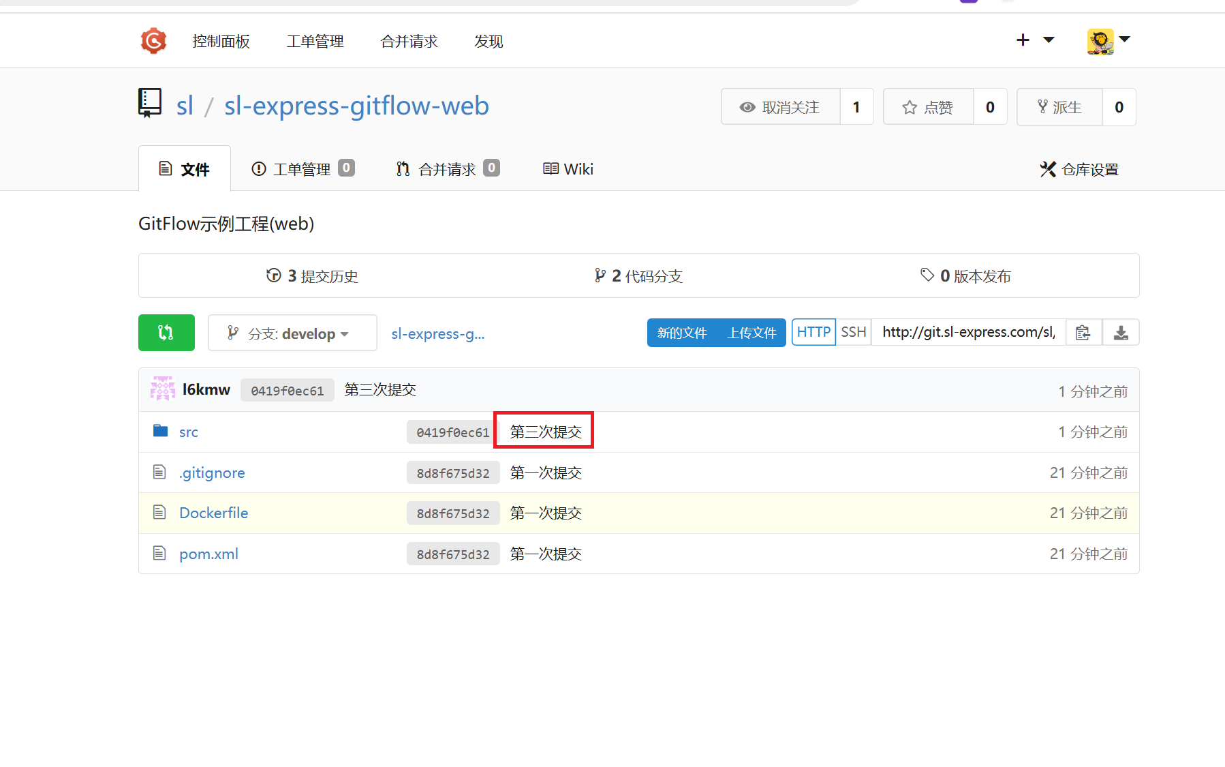Click 新的文件 new file button
1225x767 pixels.
pos(682,333)
